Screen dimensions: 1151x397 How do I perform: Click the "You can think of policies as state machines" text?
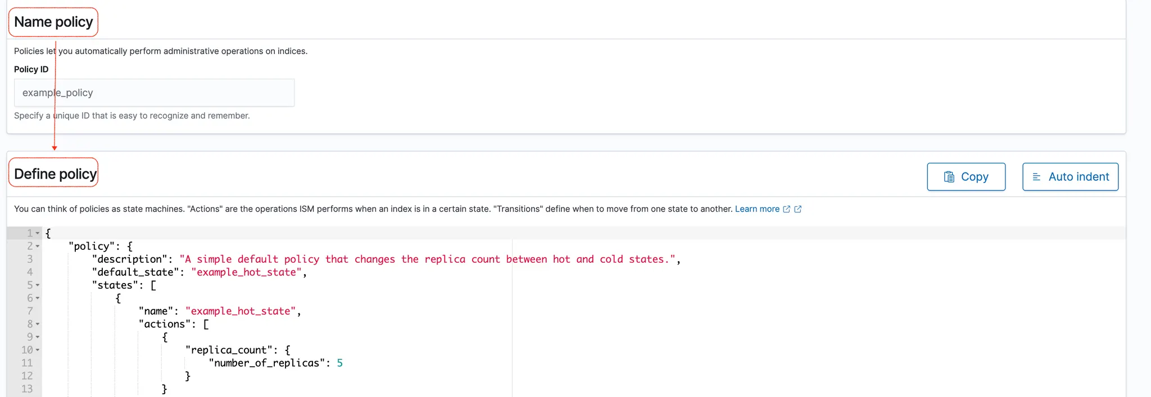point(373,209)
